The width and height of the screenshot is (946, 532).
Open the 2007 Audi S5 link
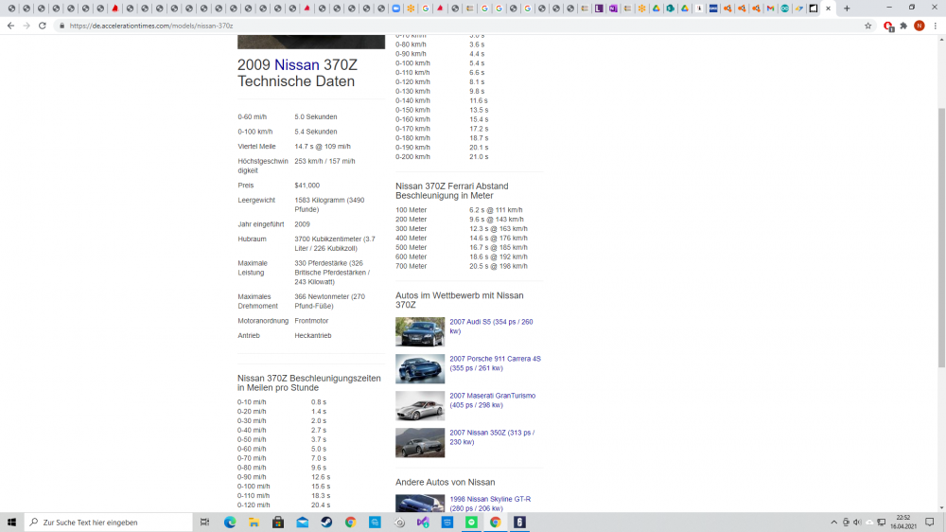[x=491, y=327]
